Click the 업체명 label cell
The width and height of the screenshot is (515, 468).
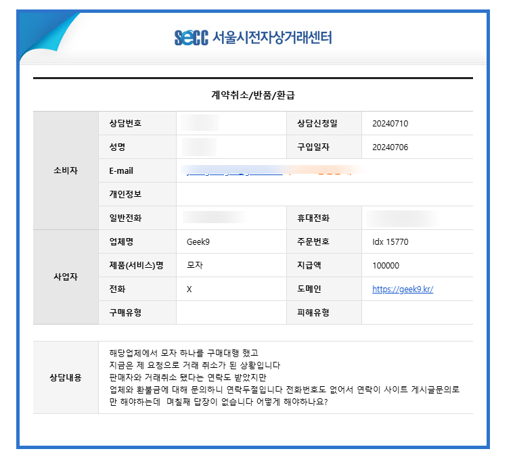coord(137,241)
